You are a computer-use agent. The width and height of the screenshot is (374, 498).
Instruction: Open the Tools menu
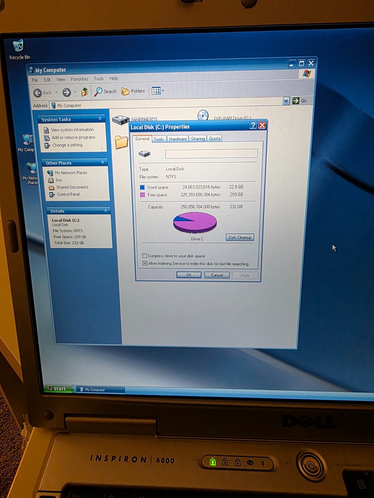(99, 79)
